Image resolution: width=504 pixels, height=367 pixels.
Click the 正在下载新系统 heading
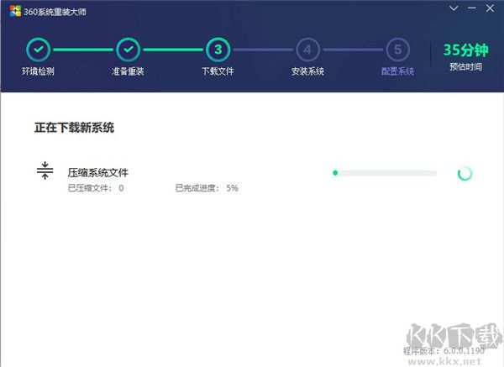[x=74, y=128]
